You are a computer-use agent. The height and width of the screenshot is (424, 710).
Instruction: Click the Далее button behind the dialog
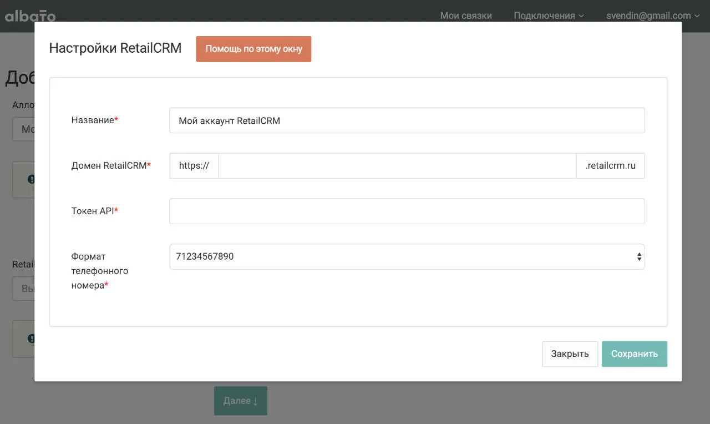(241, 401)
